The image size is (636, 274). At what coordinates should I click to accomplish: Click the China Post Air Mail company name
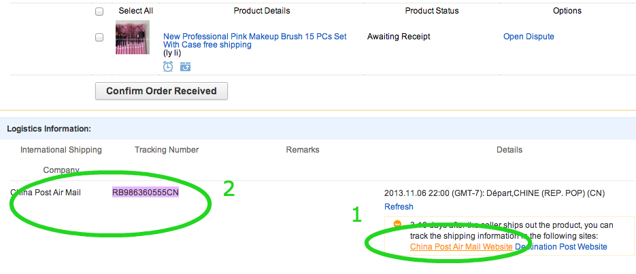(x=46, y=193)
